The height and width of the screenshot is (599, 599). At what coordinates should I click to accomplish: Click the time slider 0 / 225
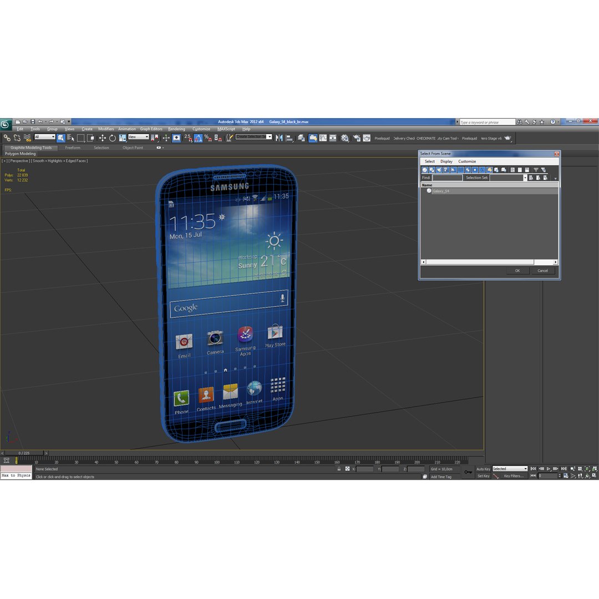[x=24, y=453]
